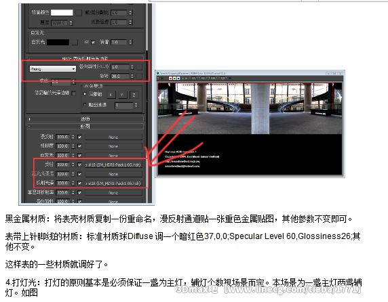Click the UV button in crop window toolbar
This screenshot has height=302, width=388.
230,79
